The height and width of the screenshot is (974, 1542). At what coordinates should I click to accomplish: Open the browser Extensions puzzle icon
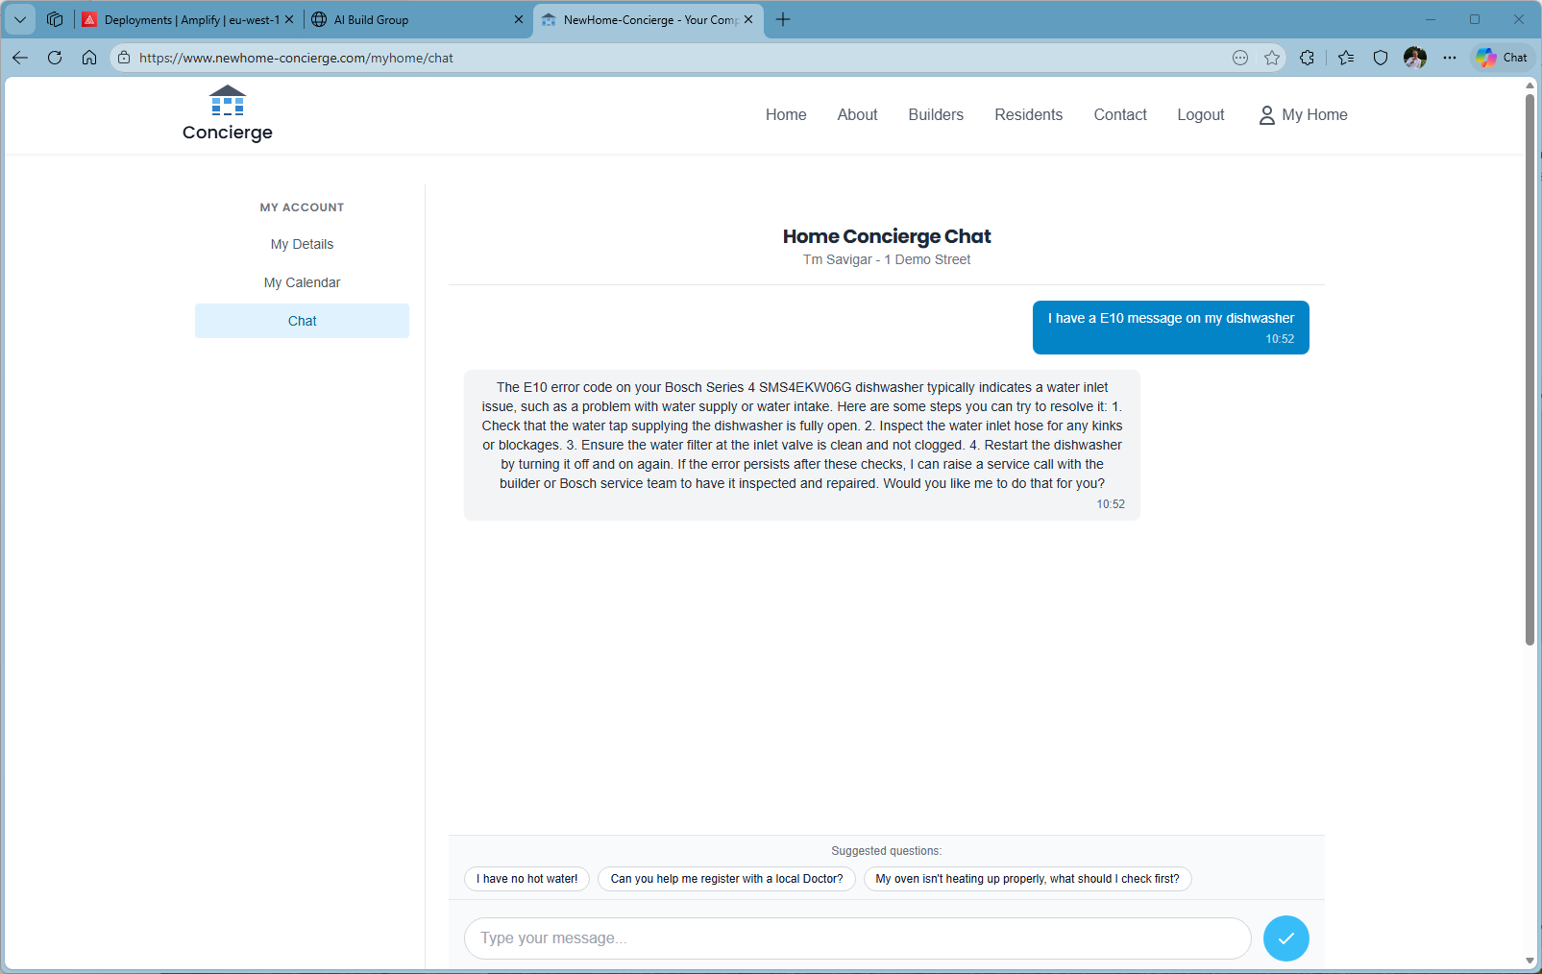pos(1307,58)
